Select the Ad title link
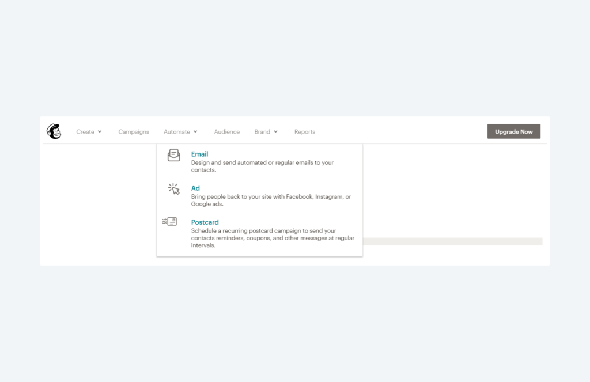 (x=195, y=188)
